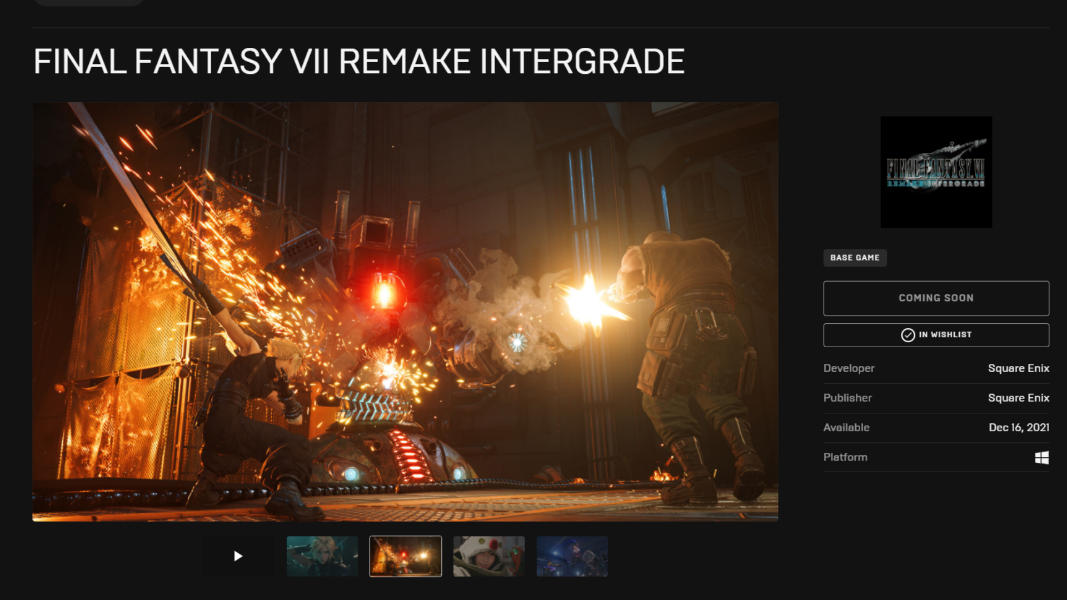The image size is (1067, 600).
Task: Click the Platform label
Action: (845, 457)
